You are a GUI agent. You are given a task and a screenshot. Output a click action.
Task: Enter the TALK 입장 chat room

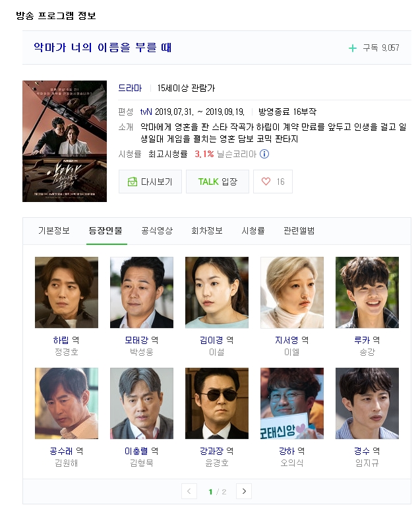[218, 182]
